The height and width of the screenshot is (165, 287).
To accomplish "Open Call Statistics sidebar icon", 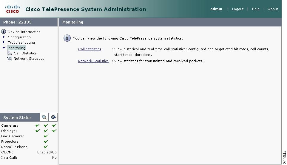I will [9, 53].
